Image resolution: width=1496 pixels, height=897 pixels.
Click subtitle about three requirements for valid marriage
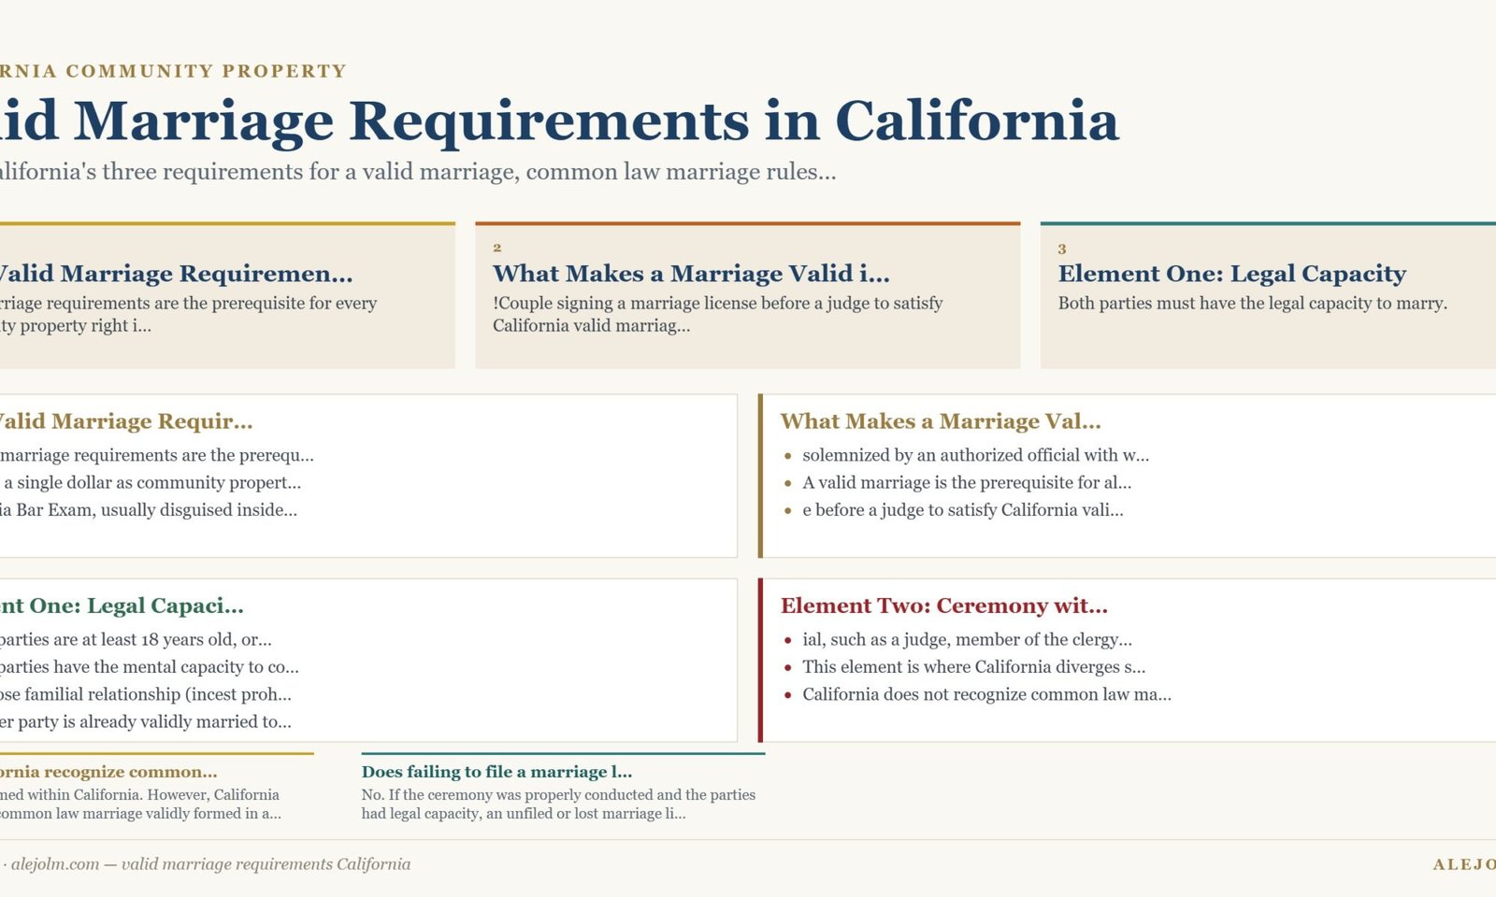click(418, 172)
